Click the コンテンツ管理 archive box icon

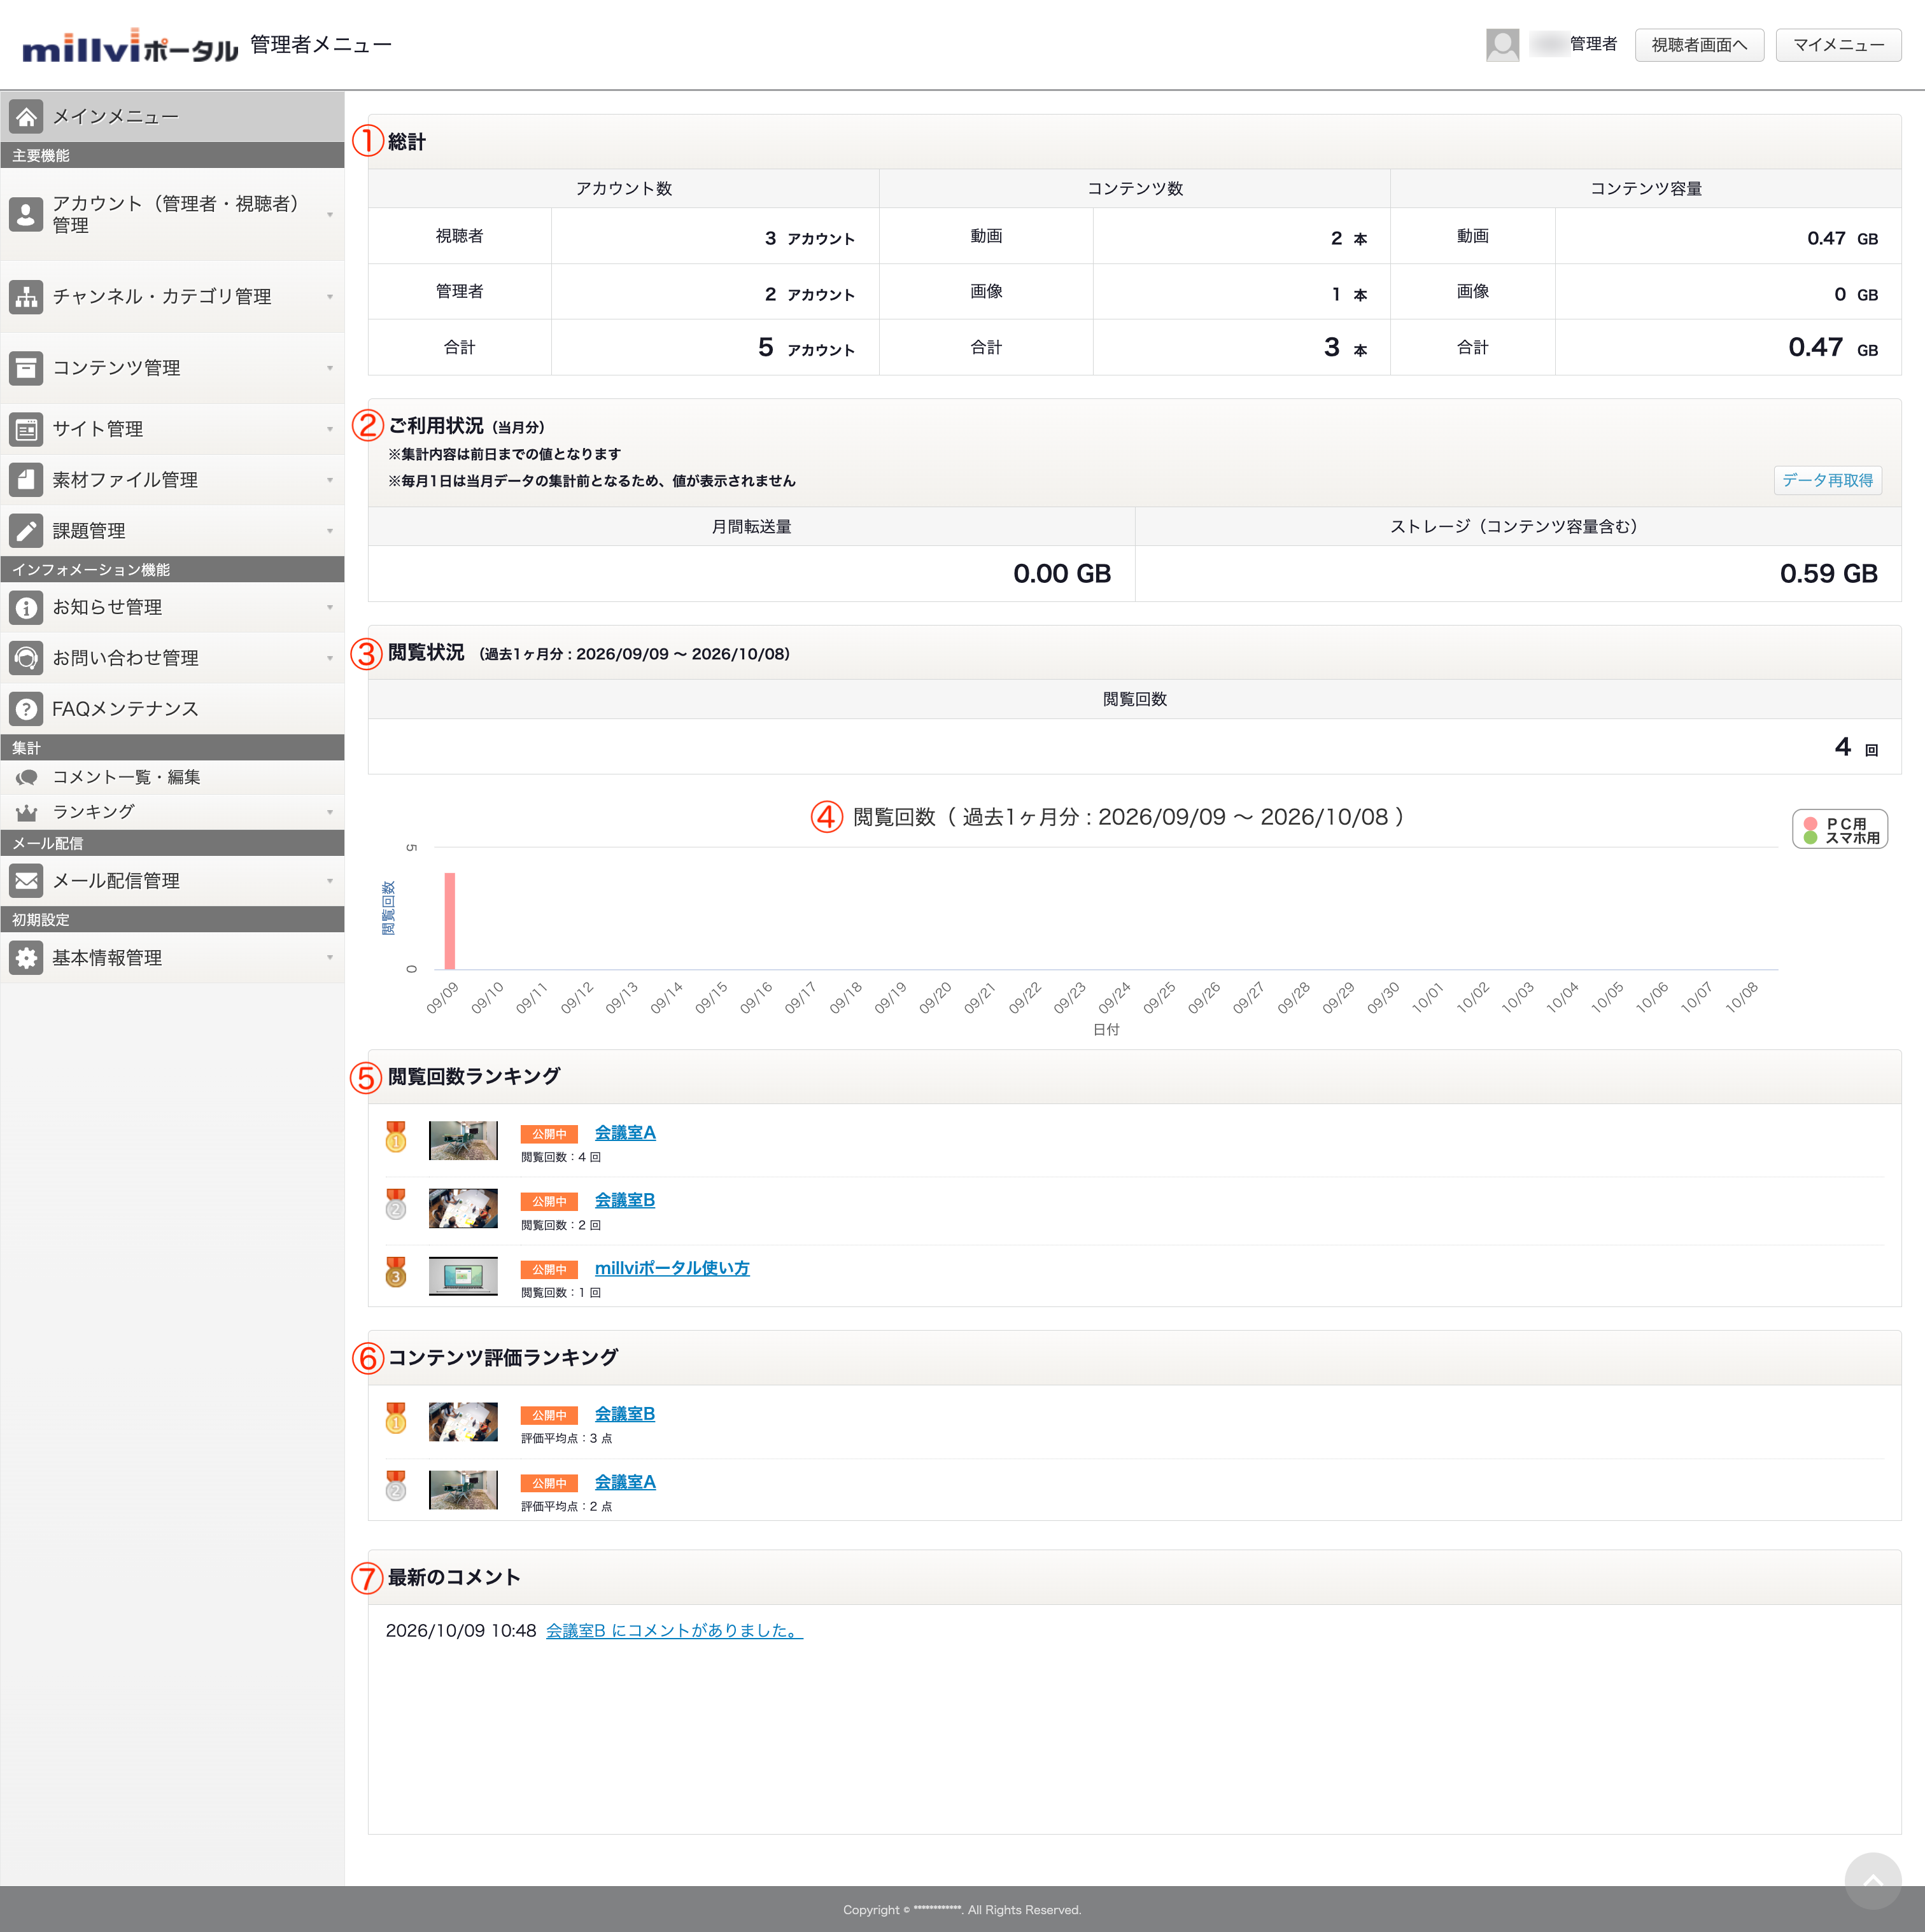tap(26, 368)
